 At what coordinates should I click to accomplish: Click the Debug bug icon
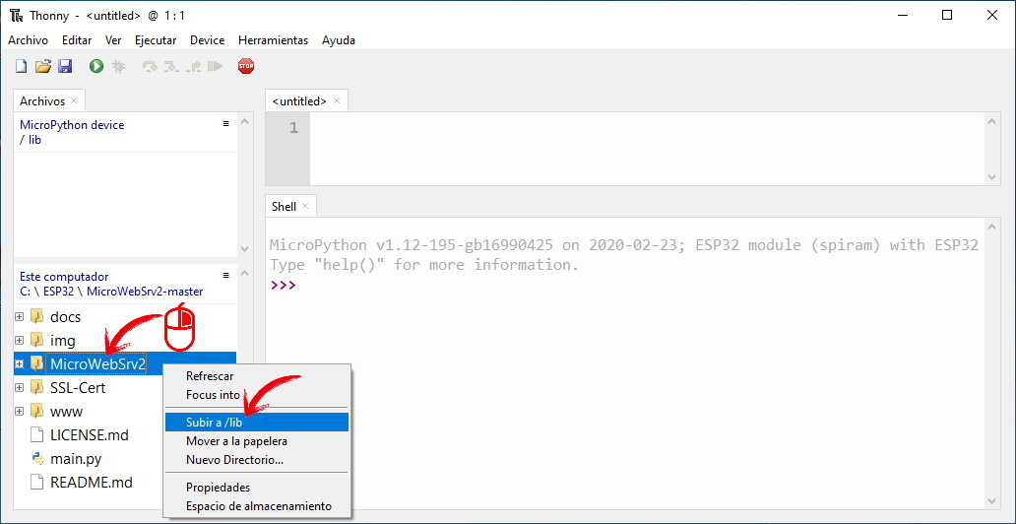pyautogui.click(x=118, y=65)
